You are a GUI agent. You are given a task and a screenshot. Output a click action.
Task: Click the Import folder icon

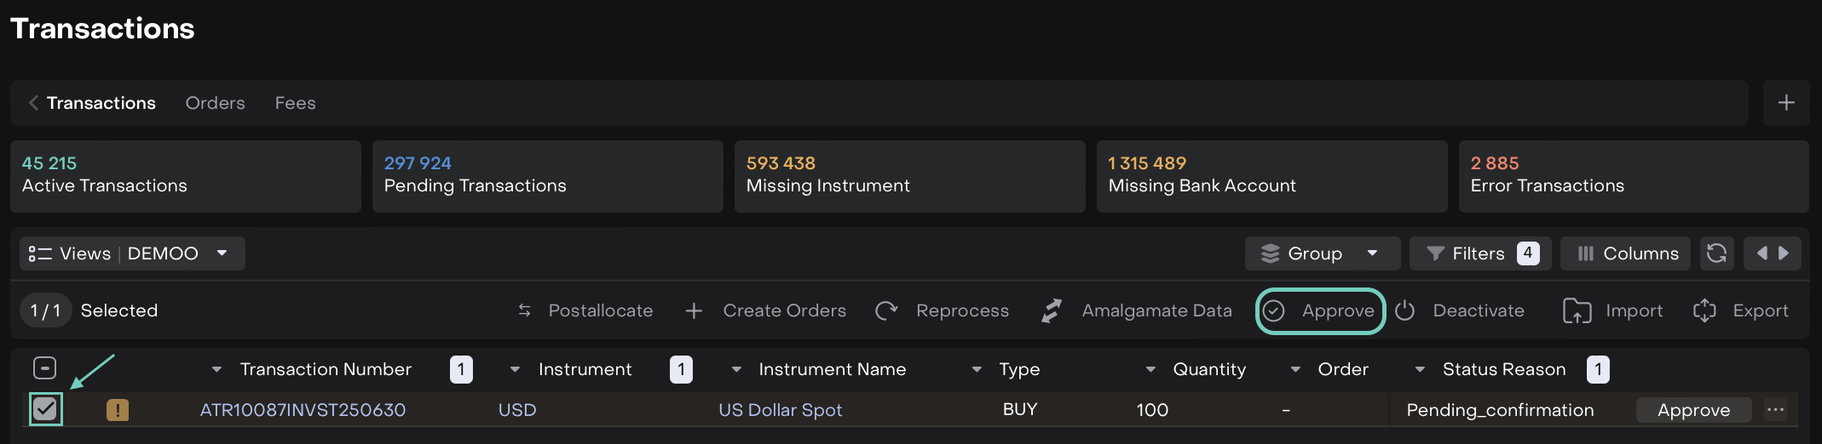point(1577,311)
